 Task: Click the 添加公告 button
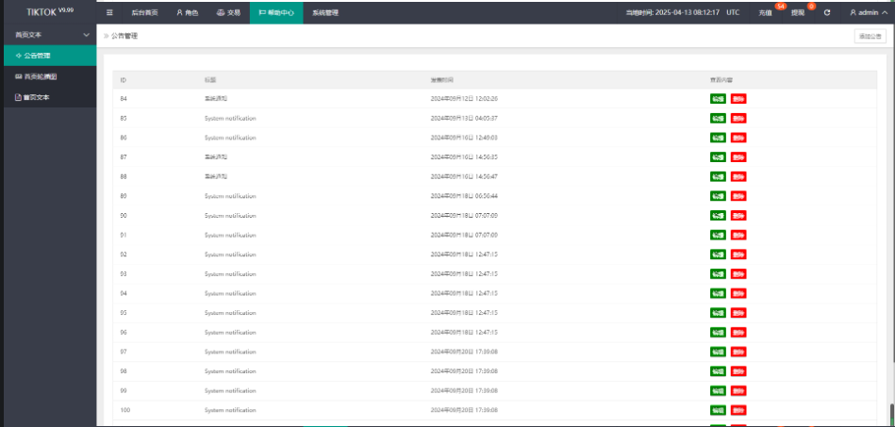coord(870,36)
